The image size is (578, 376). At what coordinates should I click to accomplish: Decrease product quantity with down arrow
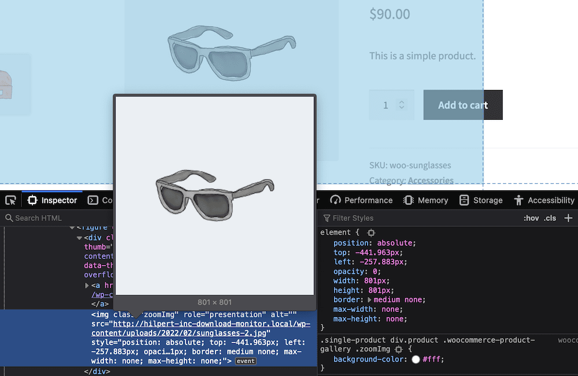(x=402, y=108)
